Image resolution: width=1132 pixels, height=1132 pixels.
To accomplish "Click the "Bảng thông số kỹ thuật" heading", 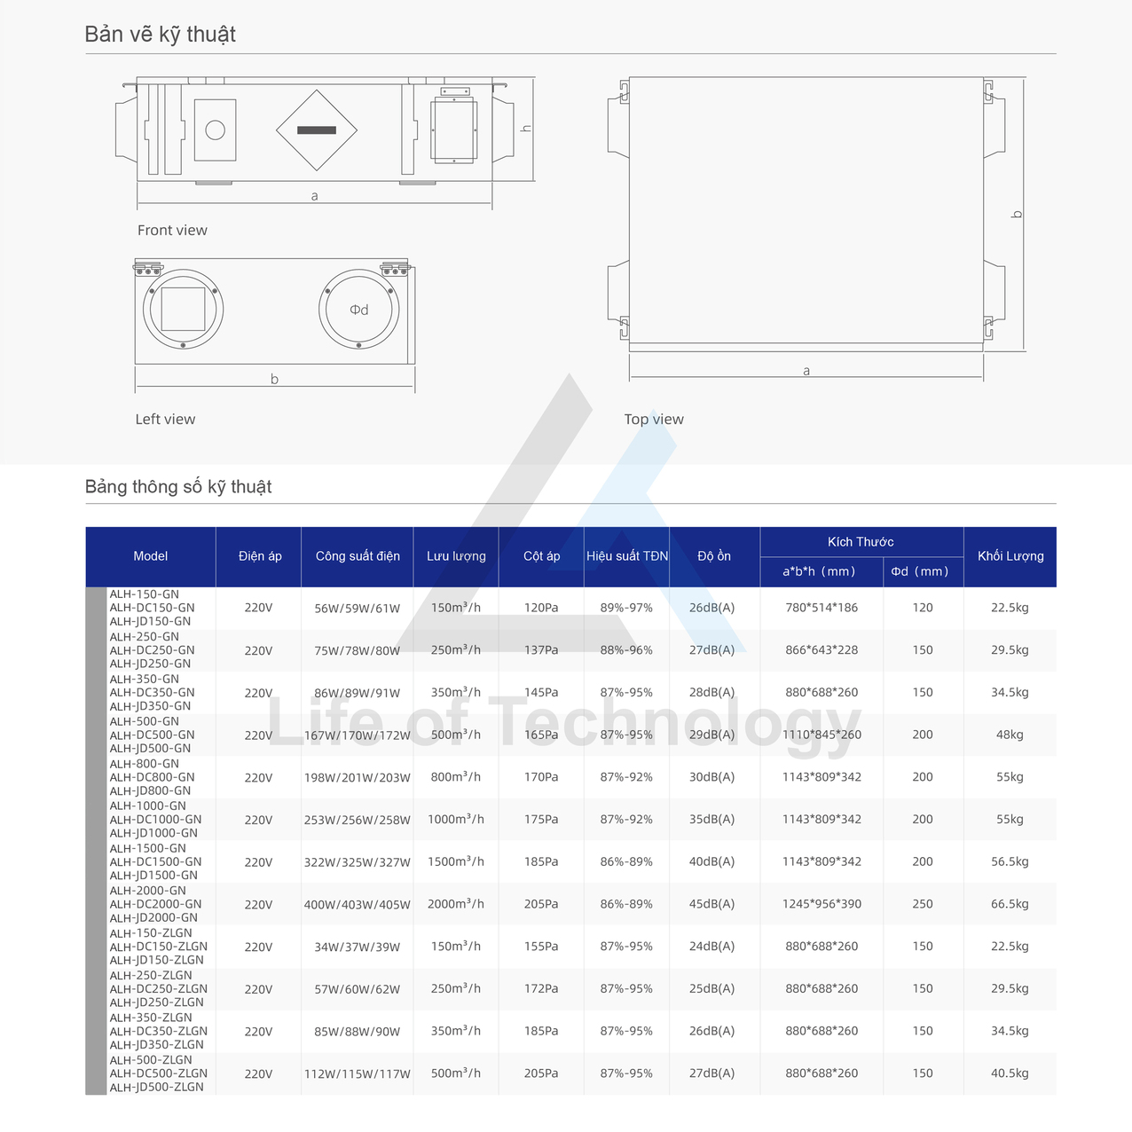I will [x=178, y=487].
